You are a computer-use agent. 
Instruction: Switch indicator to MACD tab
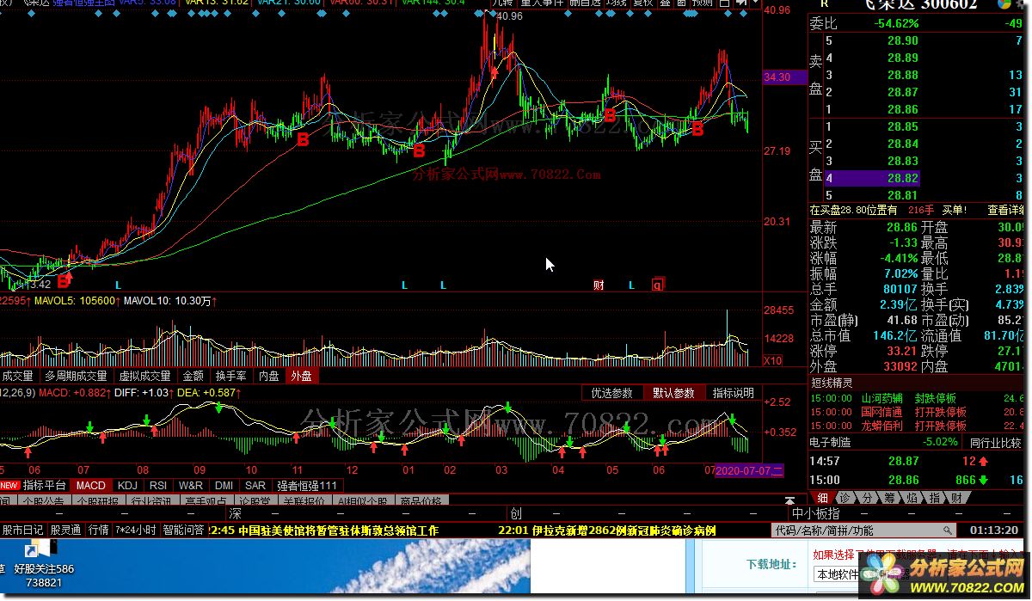pos(90,486)
